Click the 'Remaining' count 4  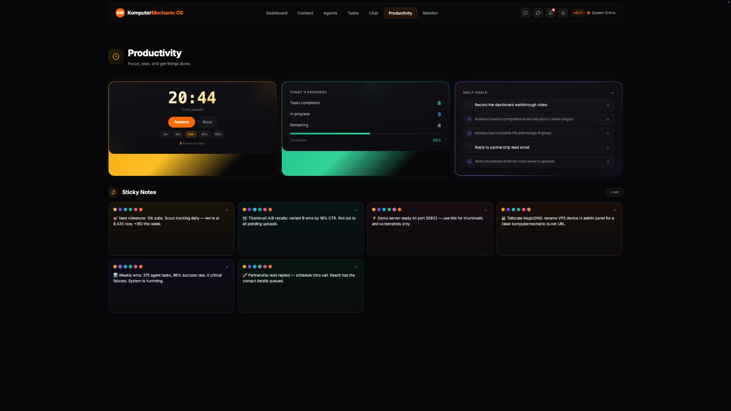439,125
